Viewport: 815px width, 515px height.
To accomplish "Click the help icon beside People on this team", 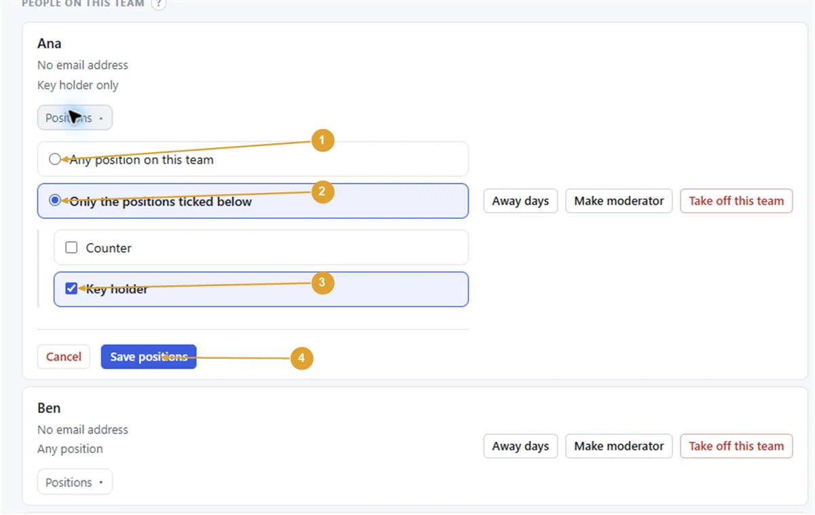I will 158,4.
